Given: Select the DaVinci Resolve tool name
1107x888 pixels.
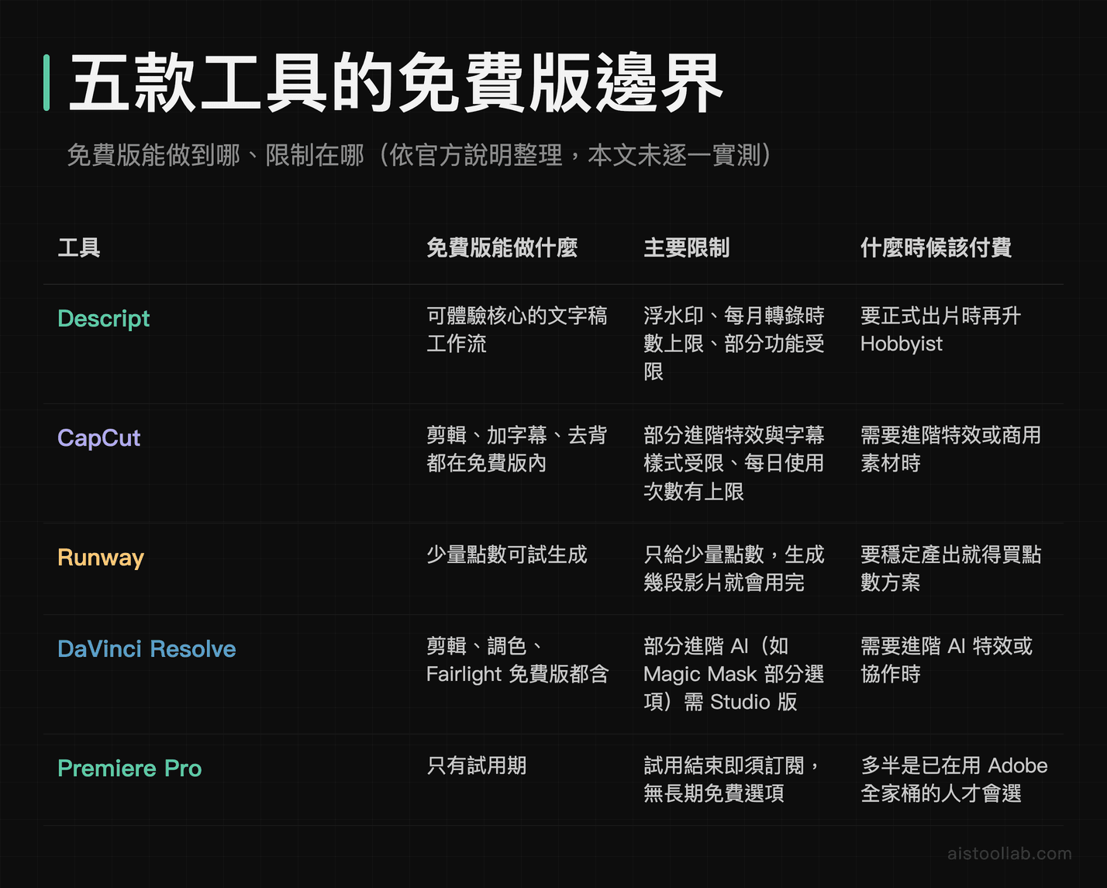Looking at the screenshot, I should (147, 649).
